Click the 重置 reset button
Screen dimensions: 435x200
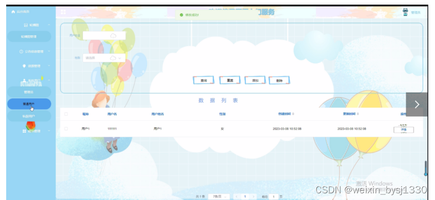point(230,80)
